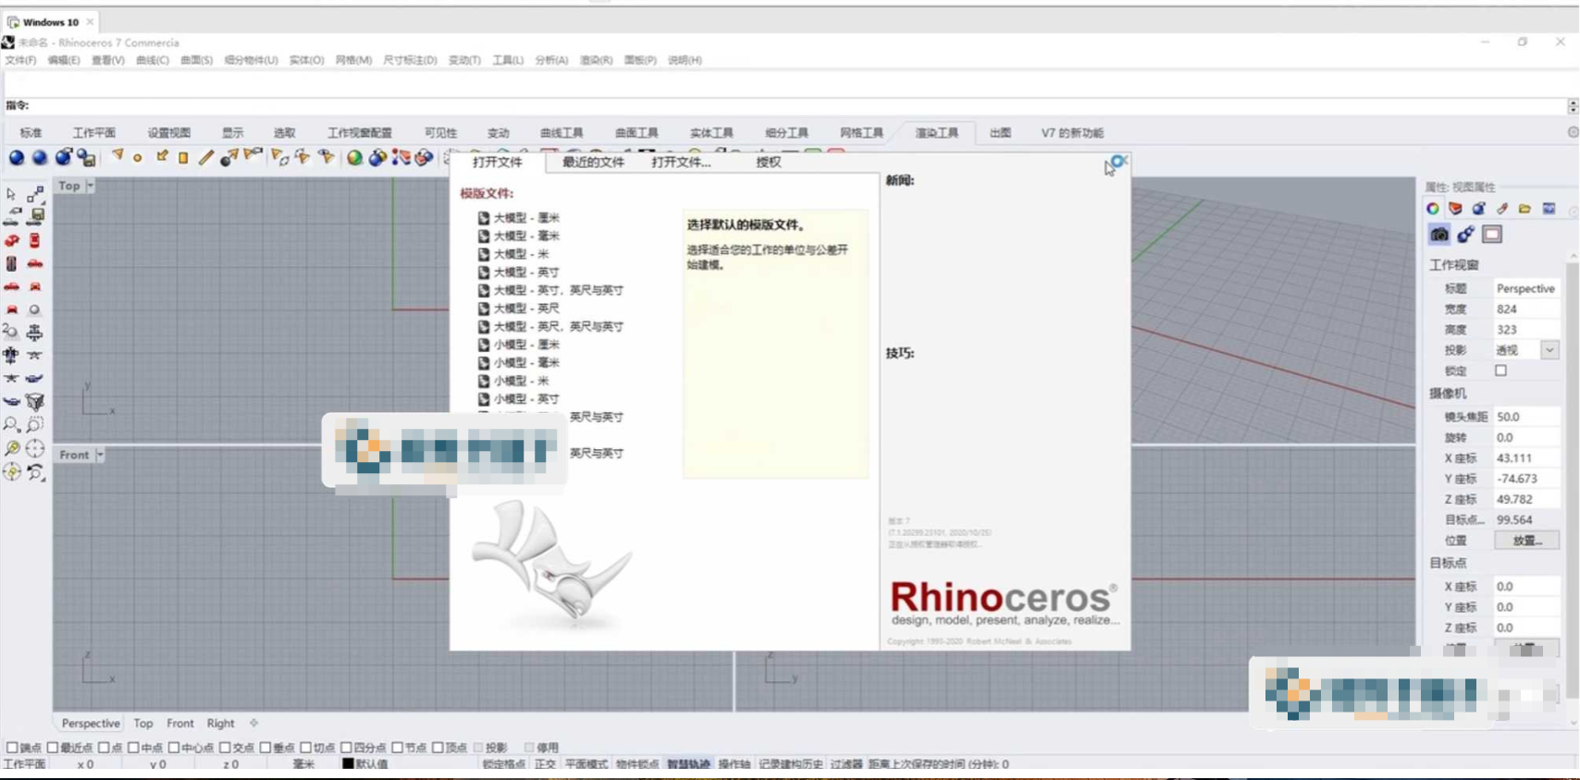This screenshot has width=1580, height=780.
Task: Click the help gear icon at toolbar right end
Action: pos(1573,132)
